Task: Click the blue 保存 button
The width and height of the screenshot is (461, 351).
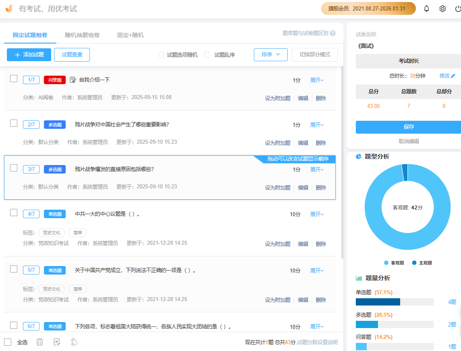Action: (408, 127)
